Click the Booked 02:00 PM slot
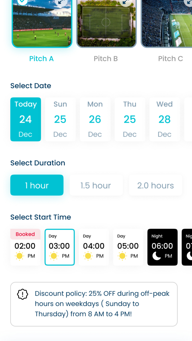The width and height of the screenshot is (192, 341). [x=25, y=246]
